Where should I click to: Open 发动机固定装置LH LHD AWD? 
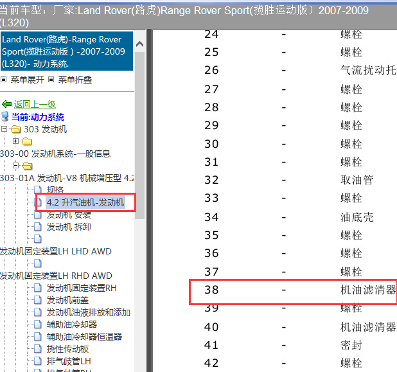(56, 251)
